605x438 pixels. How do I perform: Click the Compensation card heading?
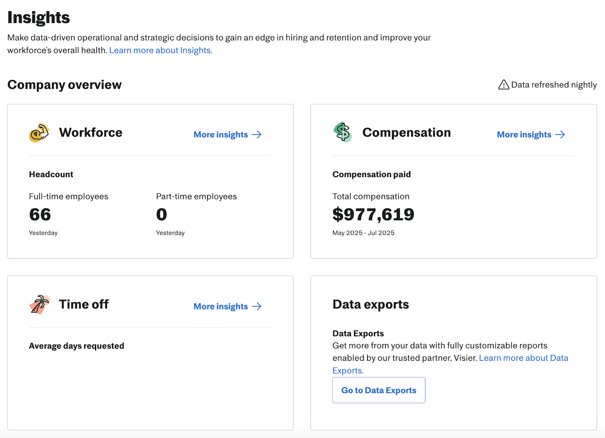pos(406,132)
